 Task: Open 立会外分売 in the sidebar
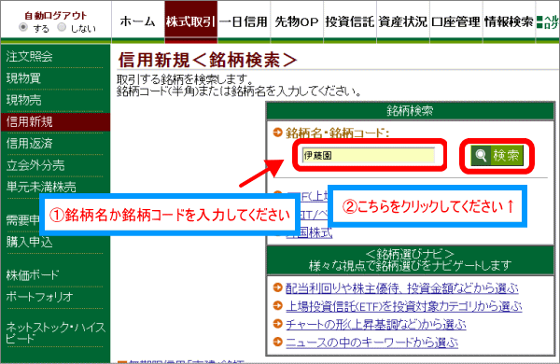click(x=35, y=165)
